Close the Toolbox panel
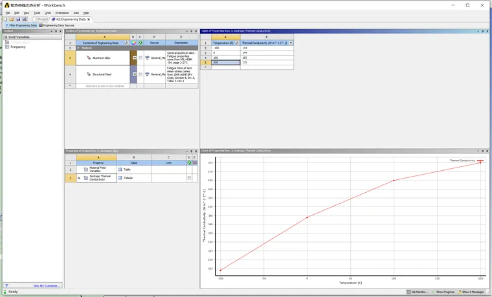This screenshot has width=492, height=297. point(61,31)
